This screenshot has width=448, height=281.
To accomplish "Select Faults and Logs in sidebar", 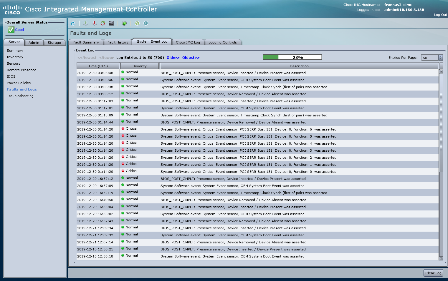I will click(x=22, y=89).
